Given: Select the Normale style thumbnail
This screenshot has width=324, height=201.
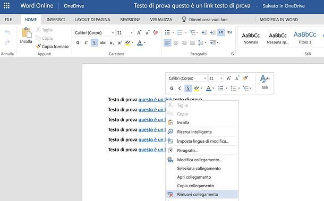Looking at the screenshot, I should click(x=251, y=38).
